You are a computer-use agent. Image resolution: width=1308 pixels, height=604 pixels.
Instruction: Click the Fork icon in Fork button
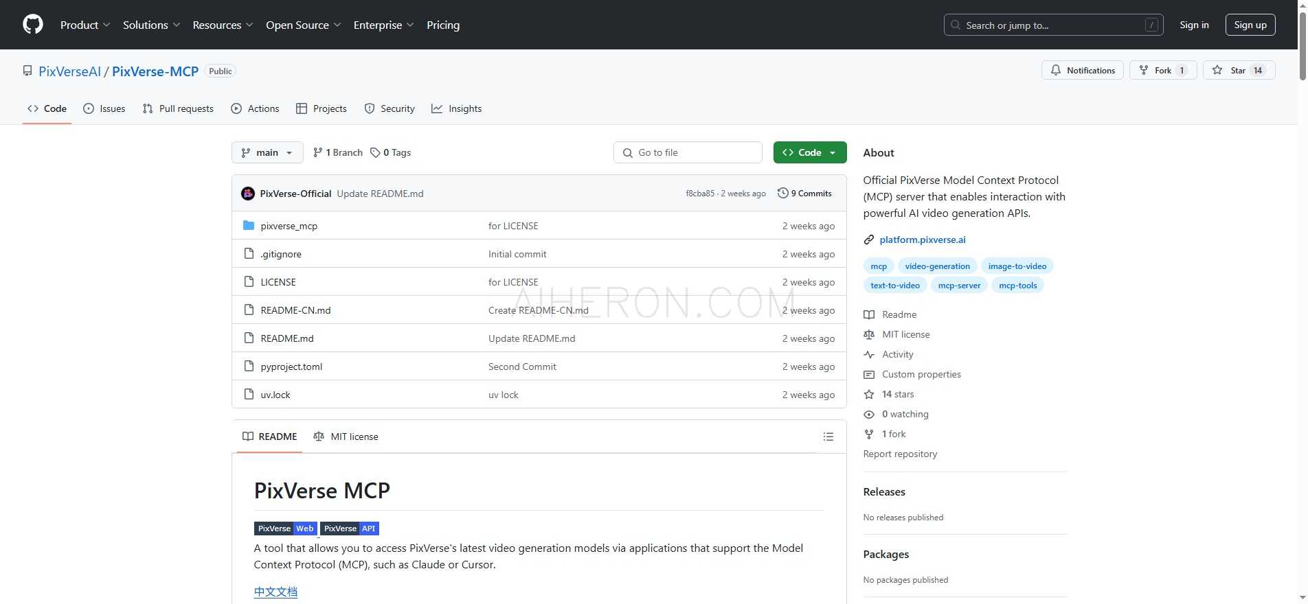coord(1144,70)
